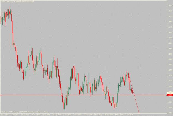The height and width of the screenshot is (116, 173).
Task: Click the 1.1180 price axis label
Action: [x=170, y=43]
